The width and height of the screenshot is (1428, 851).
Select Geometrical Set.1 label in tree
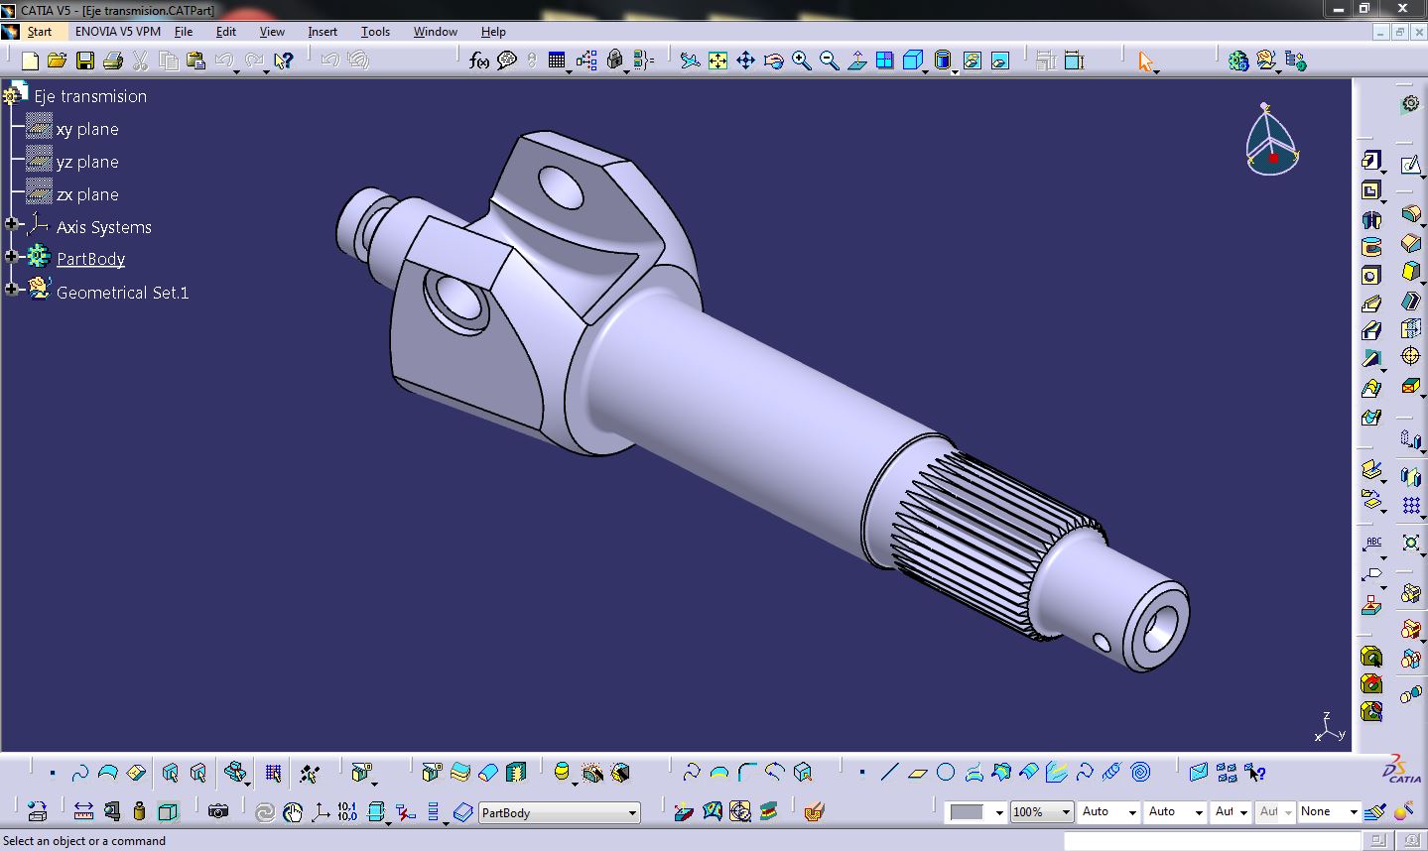coord(122,293)
